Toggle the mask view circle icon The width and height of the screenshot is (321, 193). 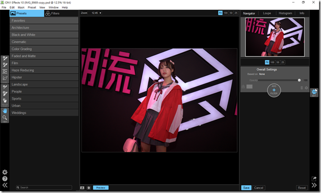pyautogui.click(x=89, y=188)
